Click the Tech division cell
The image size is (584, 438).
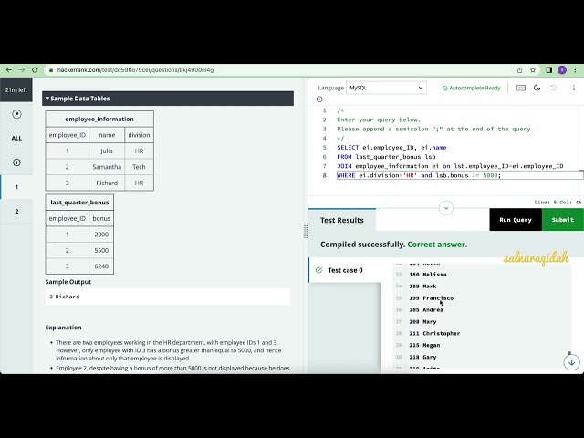click(139, 167)
